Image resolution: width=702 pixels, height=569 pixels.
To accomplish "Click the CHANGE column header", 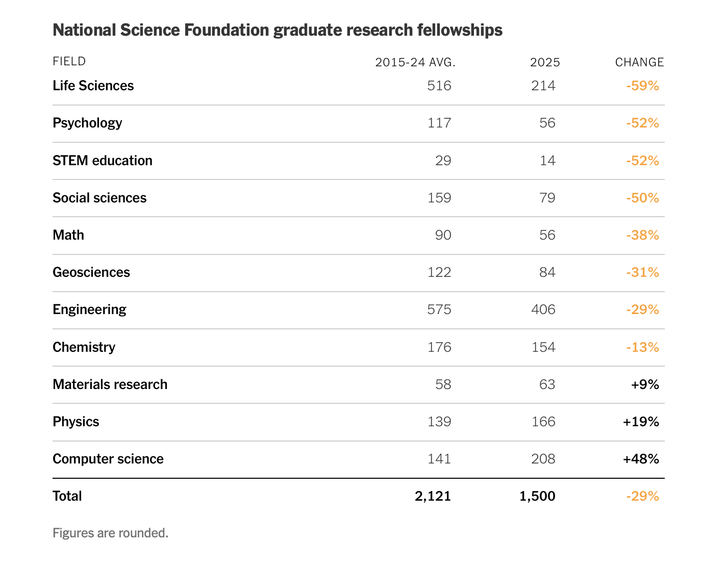I will click(x=639, y=62).
